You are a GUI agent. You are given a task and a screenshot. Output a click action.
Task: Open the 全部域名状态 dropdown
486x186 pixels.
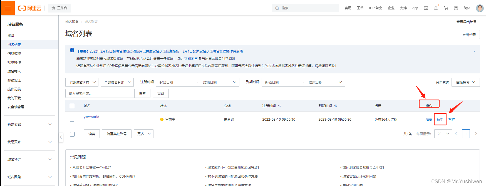pyautogui.click(x=82, y=82)
